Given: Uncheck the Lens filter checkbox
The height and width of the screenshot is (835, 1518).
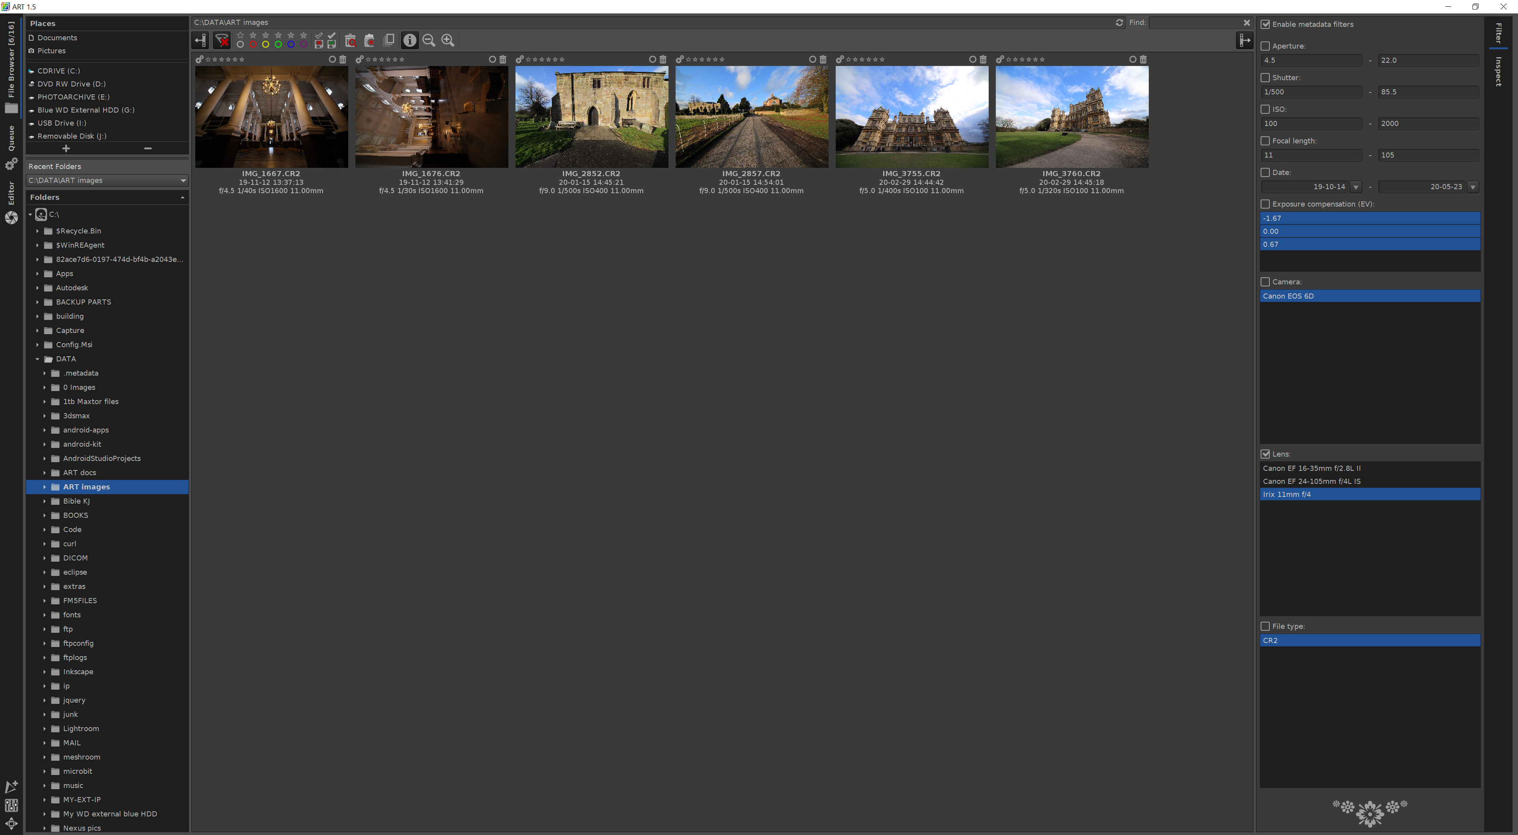Looking at the screenshot, I should 1265,454.
